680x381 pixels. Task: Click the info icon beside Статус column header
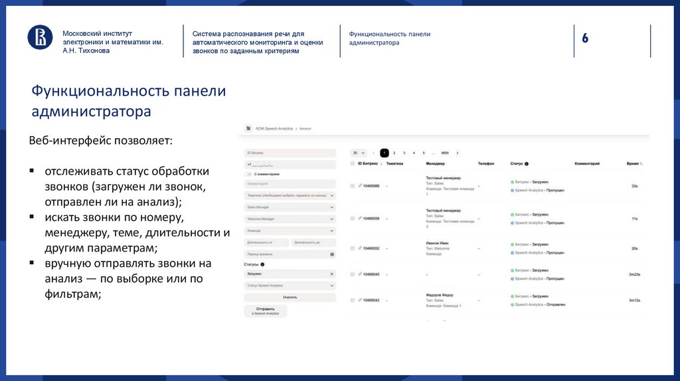coord(527,164)
